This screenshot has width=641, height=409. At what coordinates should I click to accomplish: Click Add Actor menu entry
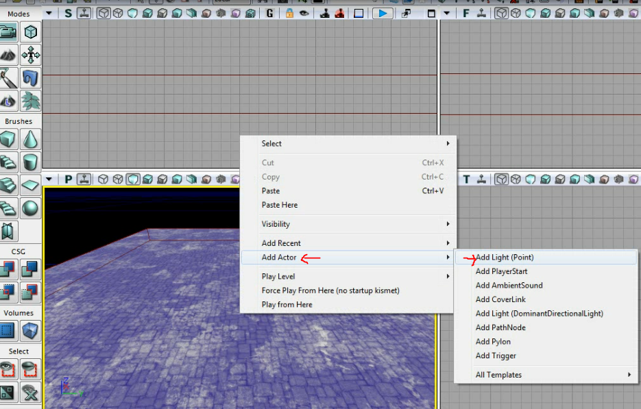[348, 258]
